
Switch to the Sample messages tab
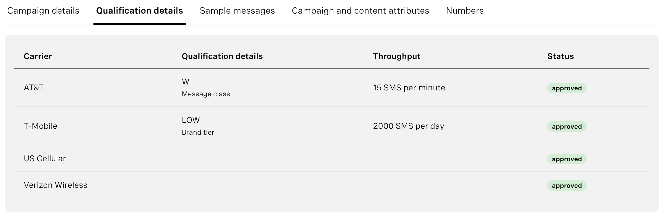[237, 11]
